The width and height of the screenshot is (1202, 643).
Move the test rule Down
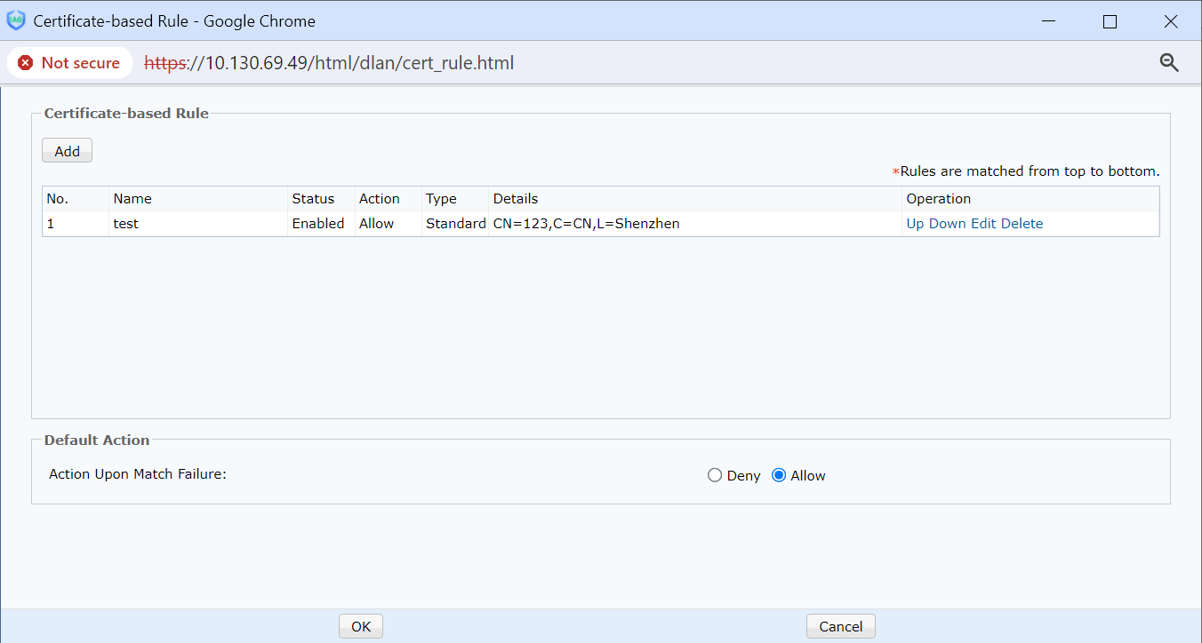947,224
